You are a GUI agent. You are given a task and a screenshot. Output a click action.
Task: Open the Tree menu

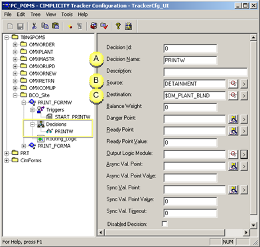coord(35,15)
